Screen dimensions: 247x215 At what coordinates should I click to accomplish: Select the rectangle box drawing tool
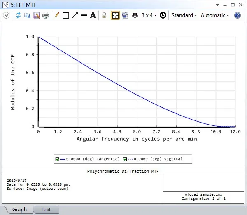click(x=65, y=15)
